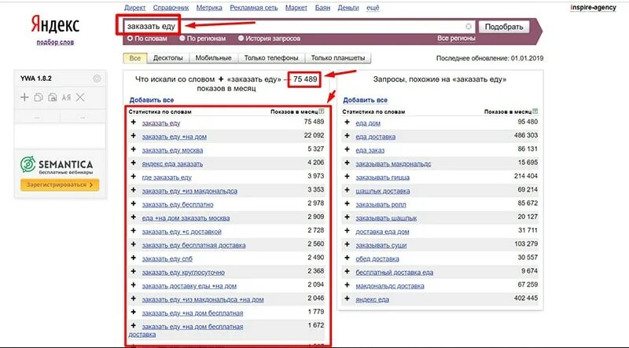
Task: Click the 'Подобрать' button
Action: click(504, 27)
